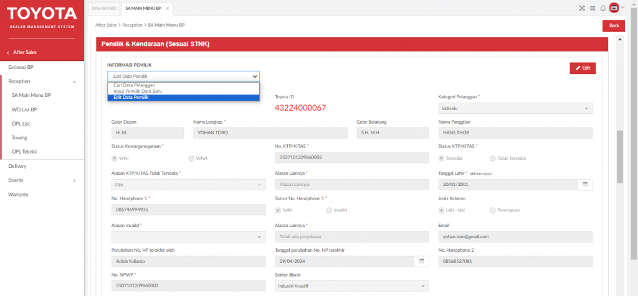Click the Nama Lengkap field
This screenshot has width=638, height=296.
click(x=270, y=133)
